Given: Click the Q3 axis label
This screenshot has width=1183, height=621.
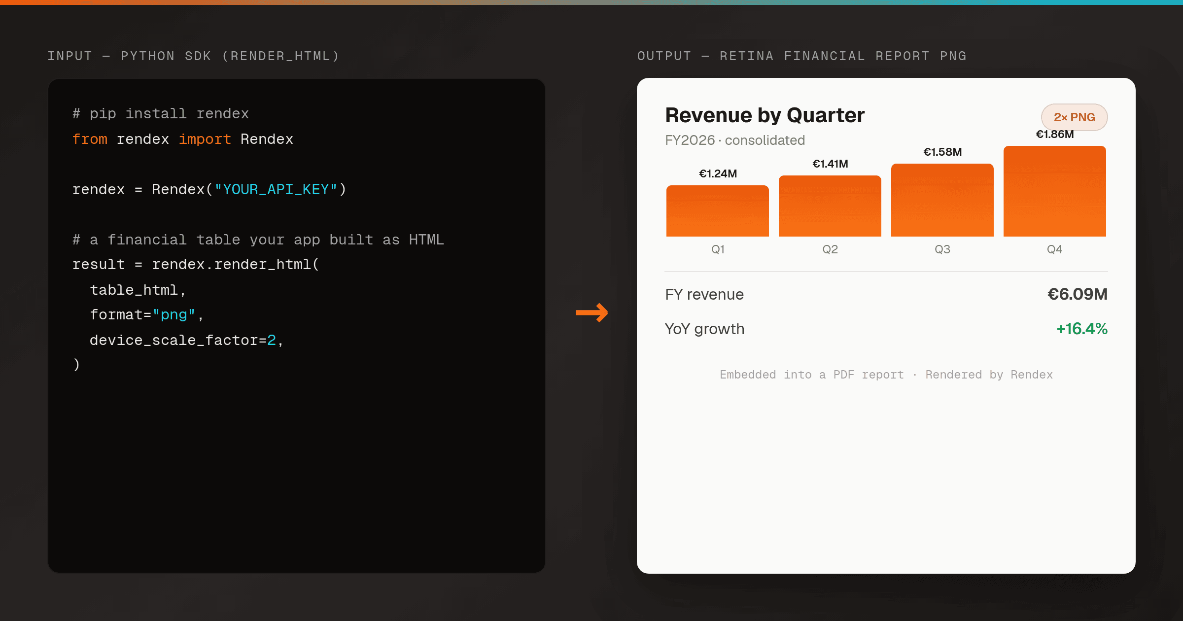Looking at the screenshot, I should pos(942,249).
